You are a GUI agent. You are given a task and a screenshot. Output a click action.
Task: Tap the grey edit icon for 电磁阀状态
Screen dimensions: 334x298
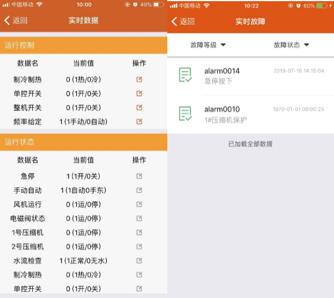click(x=139, y=218)
